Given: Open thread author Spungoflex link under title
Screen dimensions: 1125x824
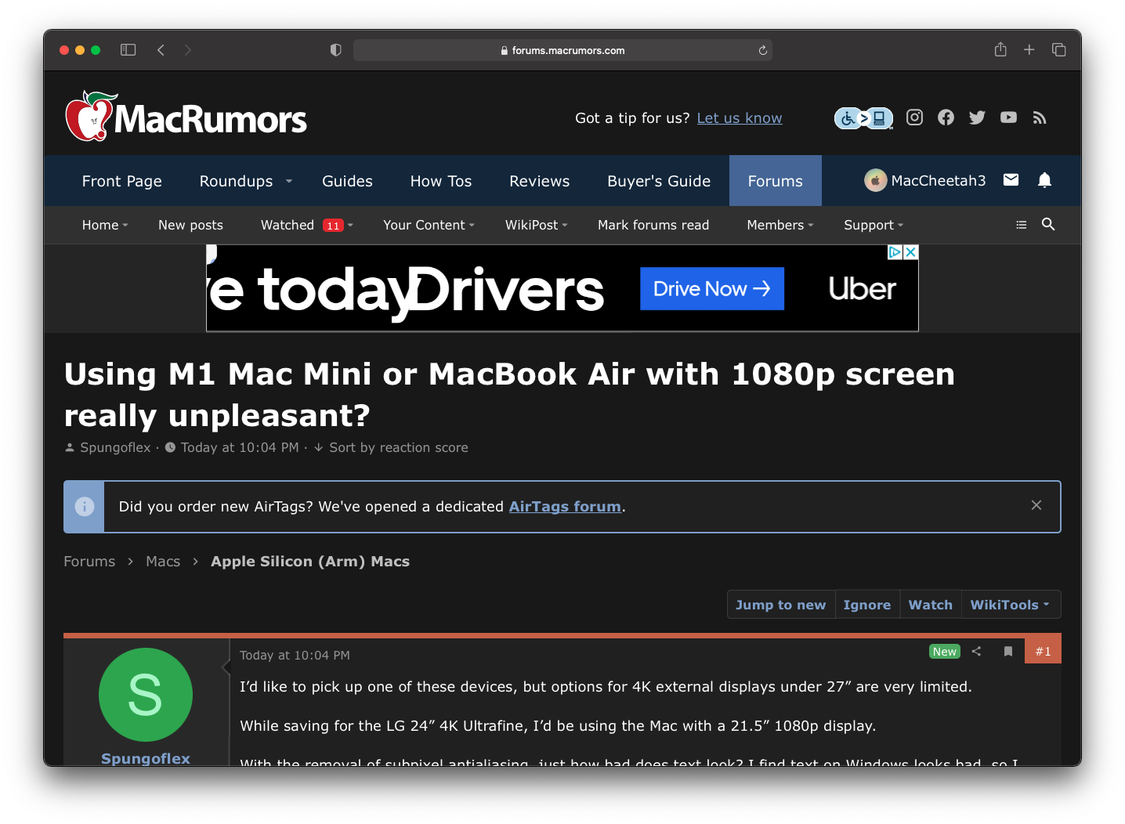Looking at the screenshot, I should pos(115,447).
